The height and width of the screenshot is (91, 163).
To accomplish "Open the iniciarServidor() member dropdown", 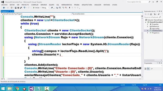I will point(107,14).
